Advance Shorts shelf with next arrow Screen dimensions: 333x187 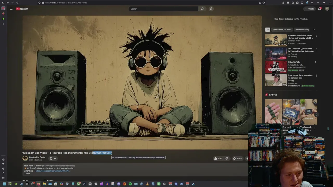coord(316,115)
